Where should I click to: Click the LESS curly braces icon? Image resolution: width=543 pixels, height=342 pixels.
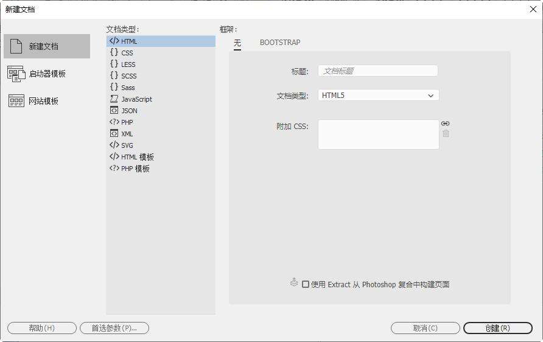[114, 64]
